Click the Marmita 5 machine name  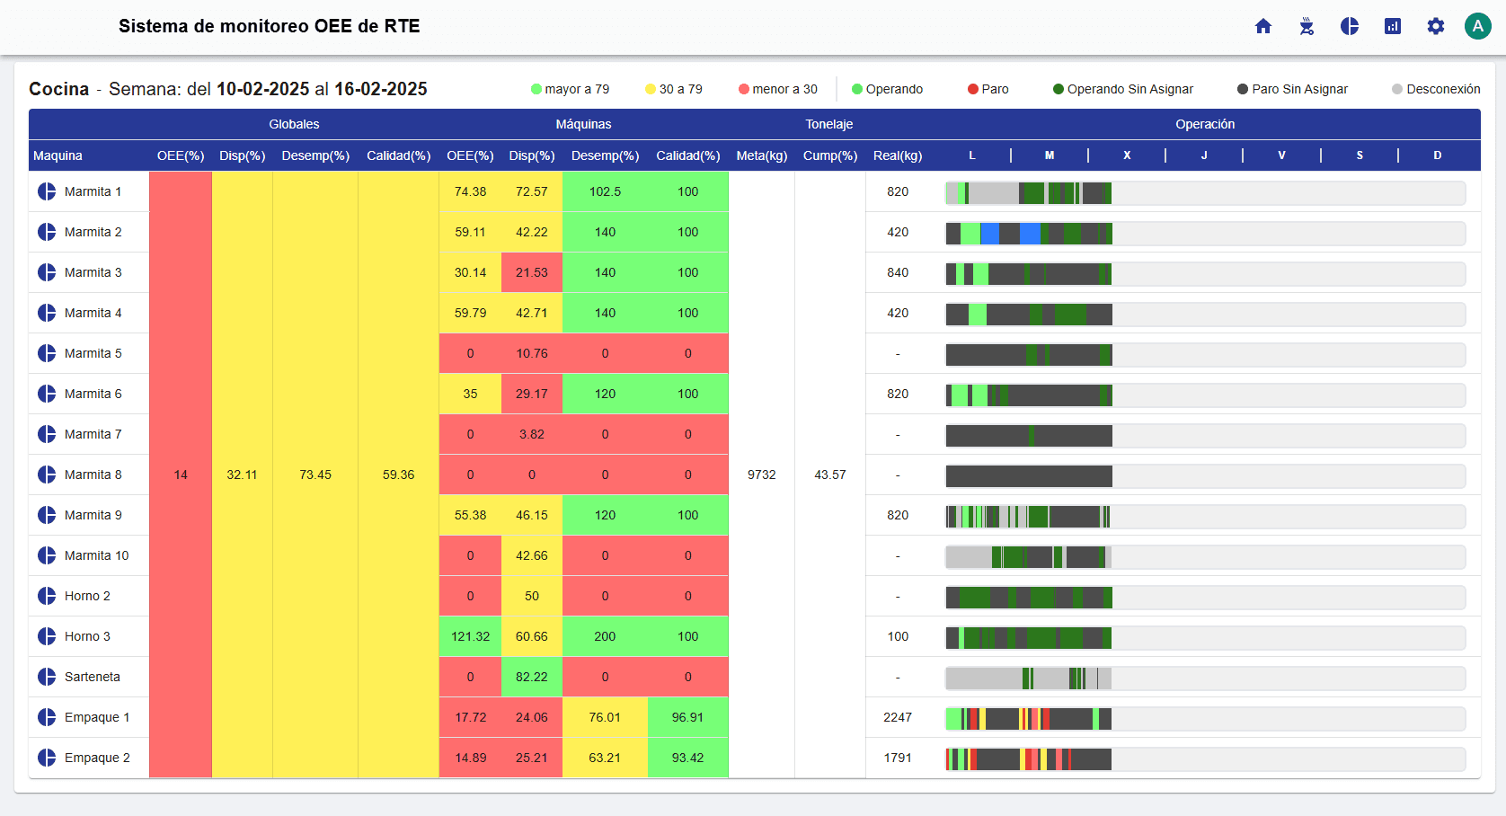(x=93, y=353)
